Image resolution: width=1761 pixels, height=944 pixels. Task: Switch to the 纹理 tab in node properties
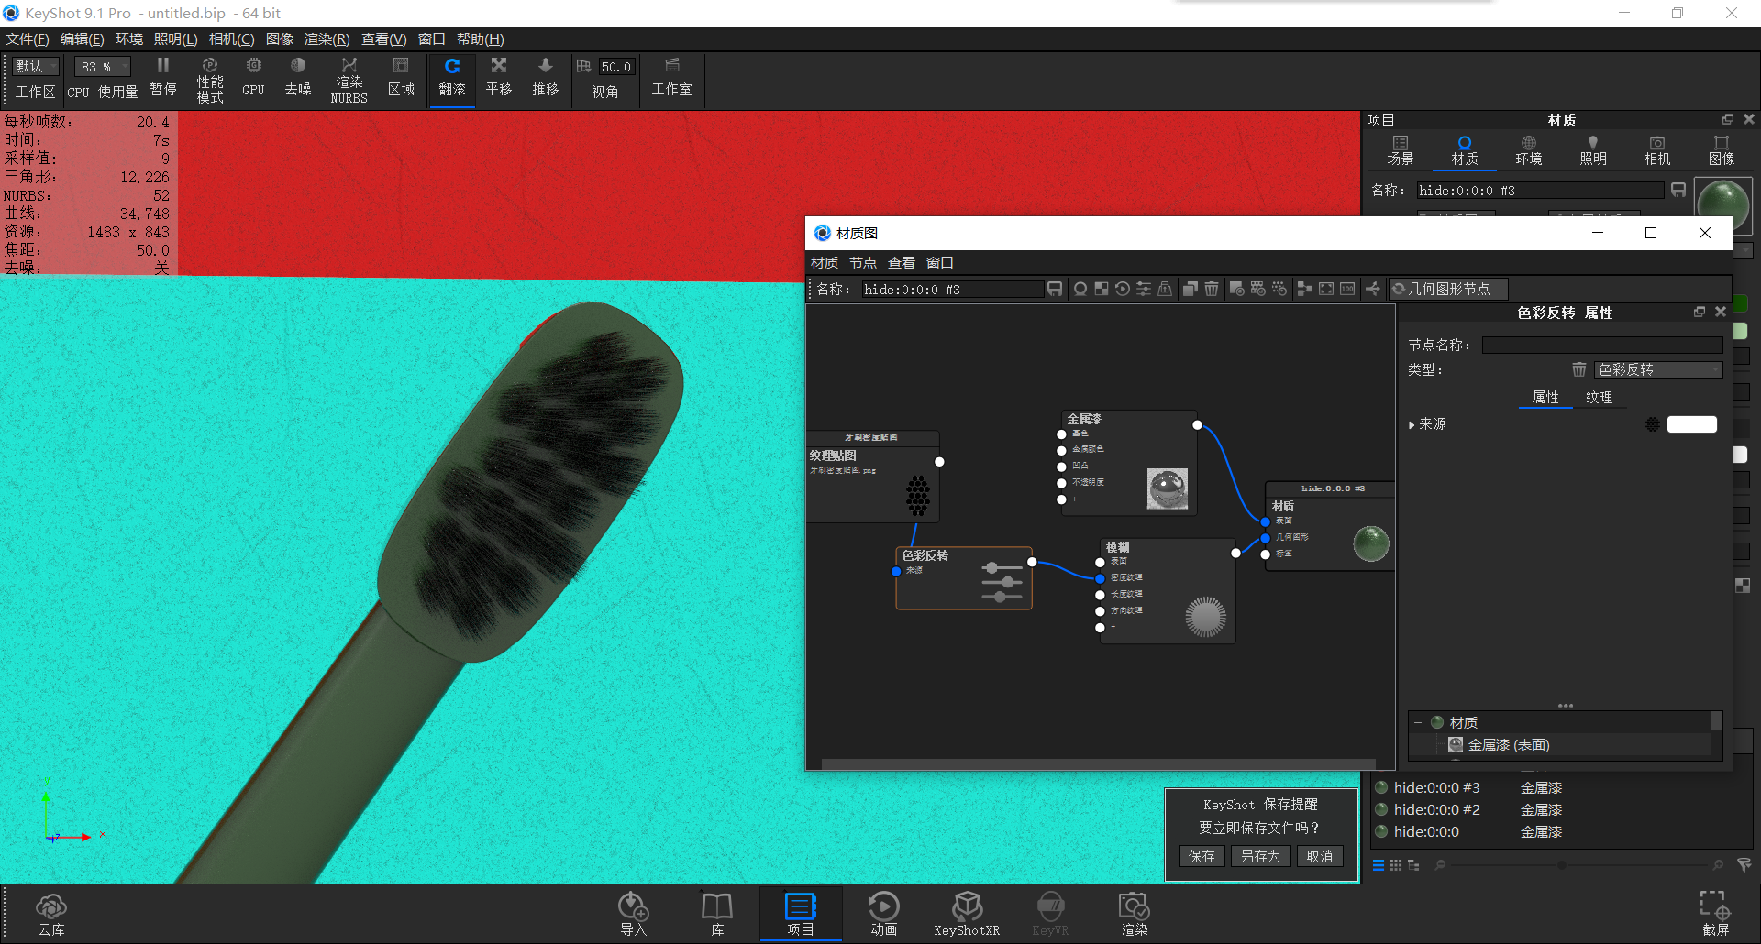point(1600,398)
